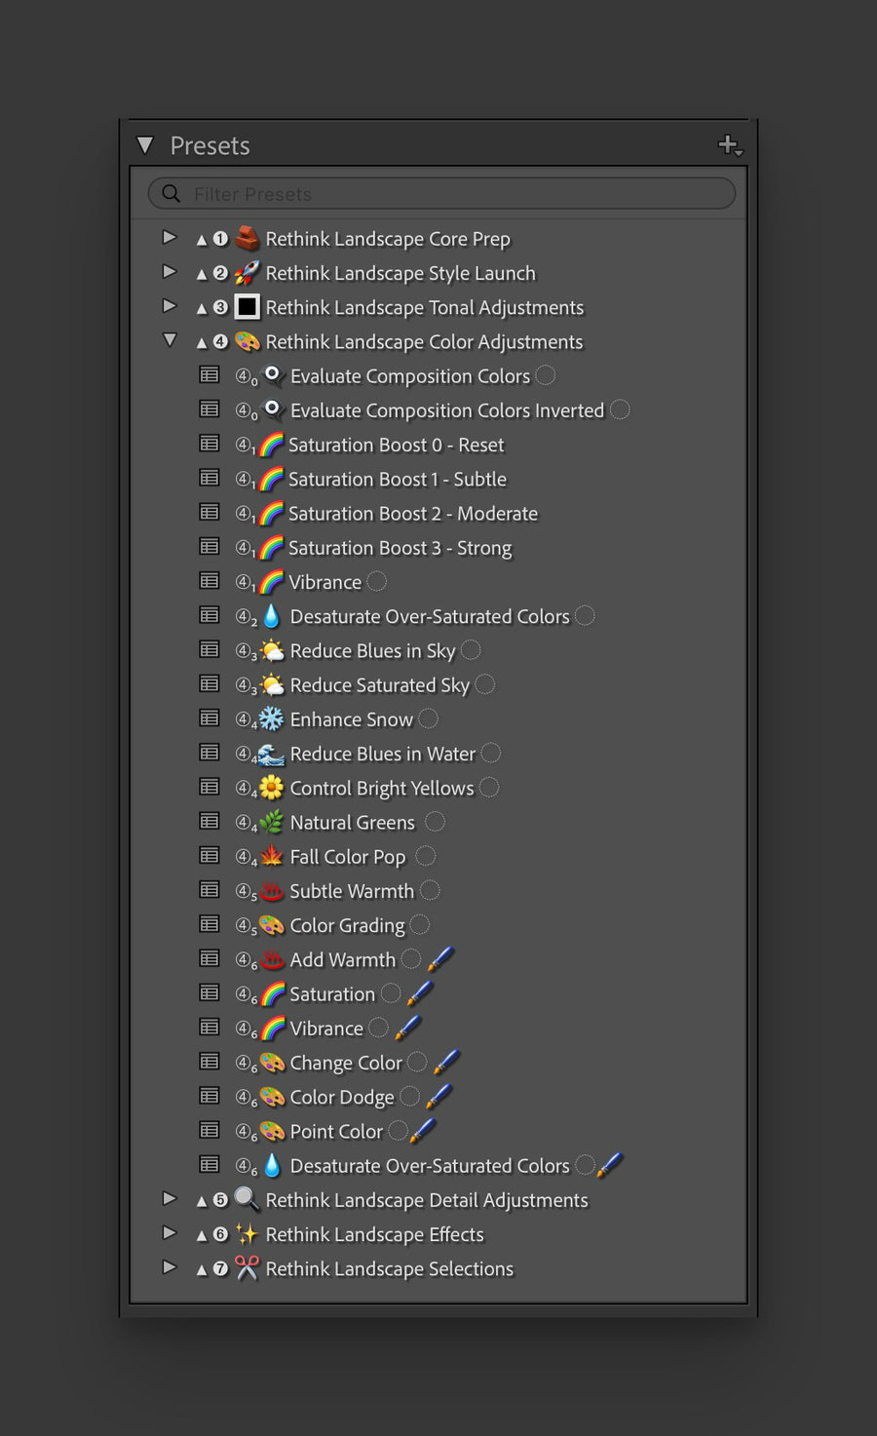
Task: Apply the Subtle Warmth preset
Action: pyautogui.click(x=352, y=891)
